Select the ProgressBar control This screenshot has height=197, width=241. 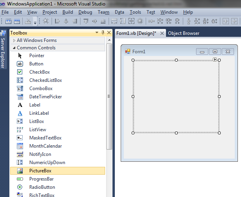coord(42,179)
